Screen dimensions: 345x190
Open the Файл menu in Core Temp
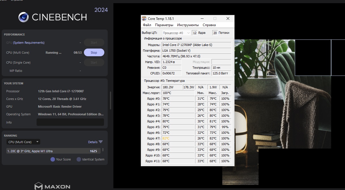(x=147, y=25)
